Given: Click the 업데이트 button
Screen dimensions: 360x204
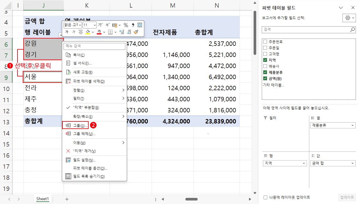Looking at the screenshot, I should point(348,197).
